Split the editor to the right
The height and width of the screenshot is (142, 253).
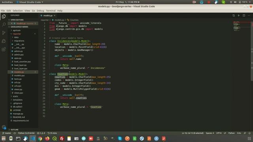click(244, 15)
